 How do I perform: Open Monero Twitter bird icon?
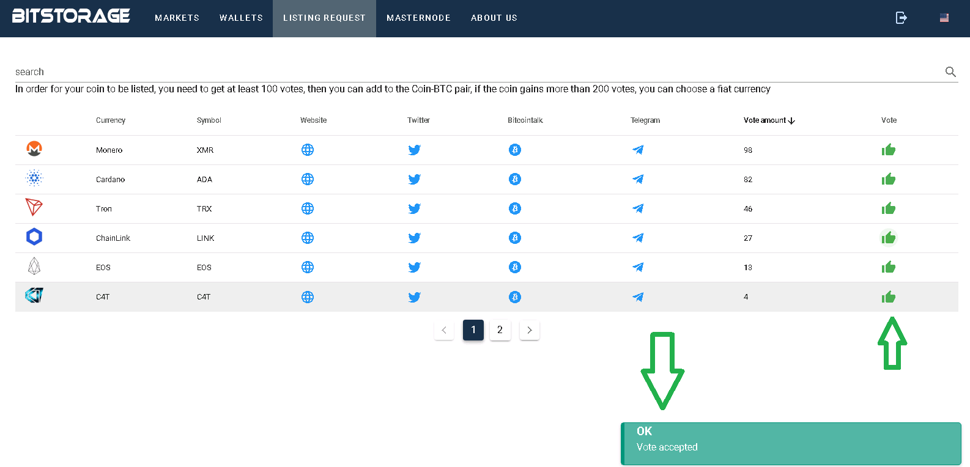(x=415, y=150)
